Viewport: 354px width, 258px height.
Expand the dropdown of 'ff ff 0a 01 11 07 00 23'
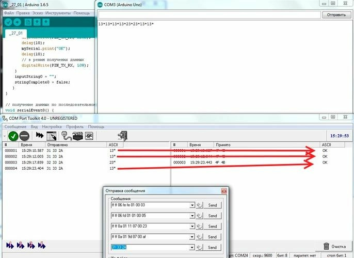click(x=192, y=226)
